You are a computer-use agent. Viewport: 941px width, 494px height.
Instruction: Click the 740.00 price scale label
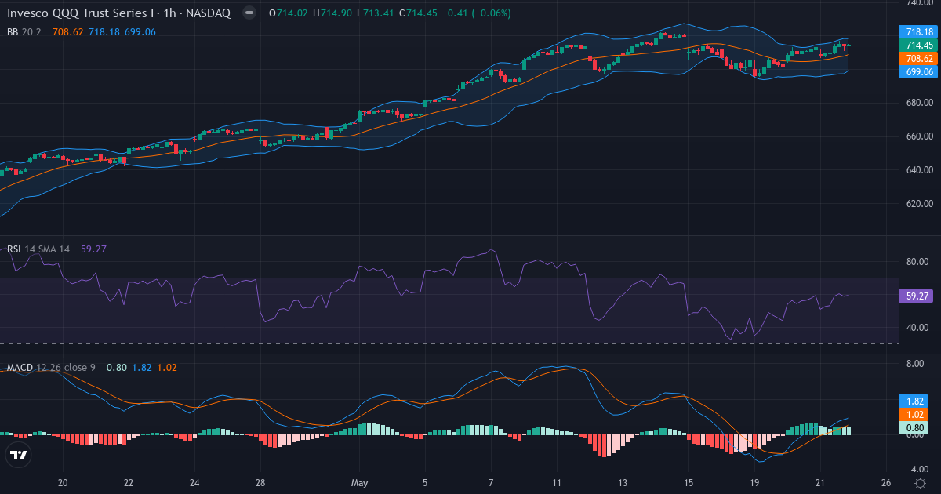coord(919,4)
